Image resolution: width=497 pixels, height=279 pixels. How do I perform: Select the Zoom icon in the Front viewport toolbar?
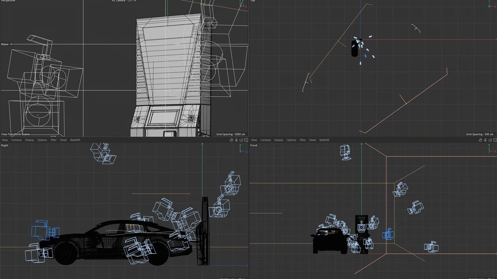click(485, 140)
